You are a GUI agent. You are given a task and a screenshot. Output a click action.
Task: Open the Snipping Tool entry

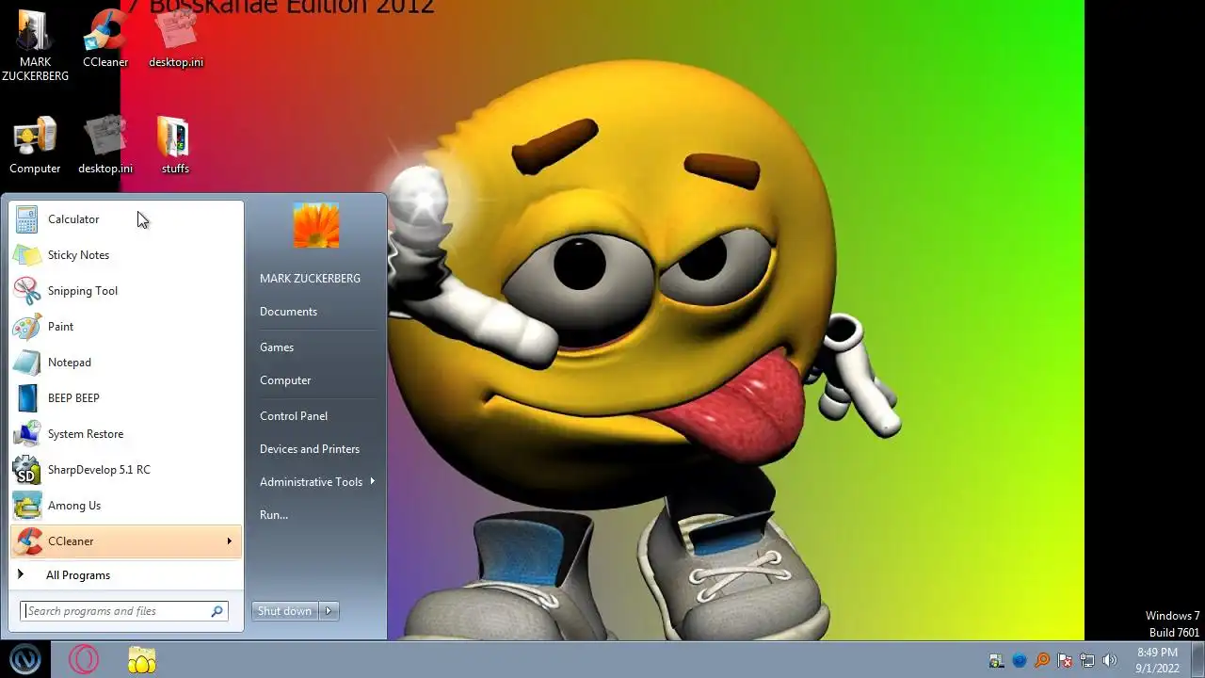point(126,291)
